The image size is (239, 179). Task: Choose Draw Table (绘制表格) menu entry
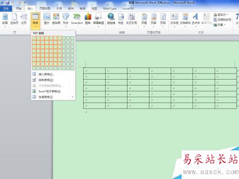pos(53,80)
